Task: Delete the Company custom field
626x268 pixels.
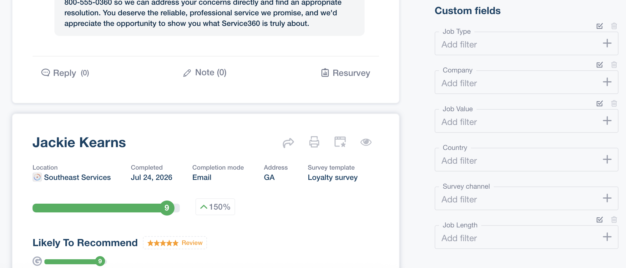Action: tap(614, 65)
